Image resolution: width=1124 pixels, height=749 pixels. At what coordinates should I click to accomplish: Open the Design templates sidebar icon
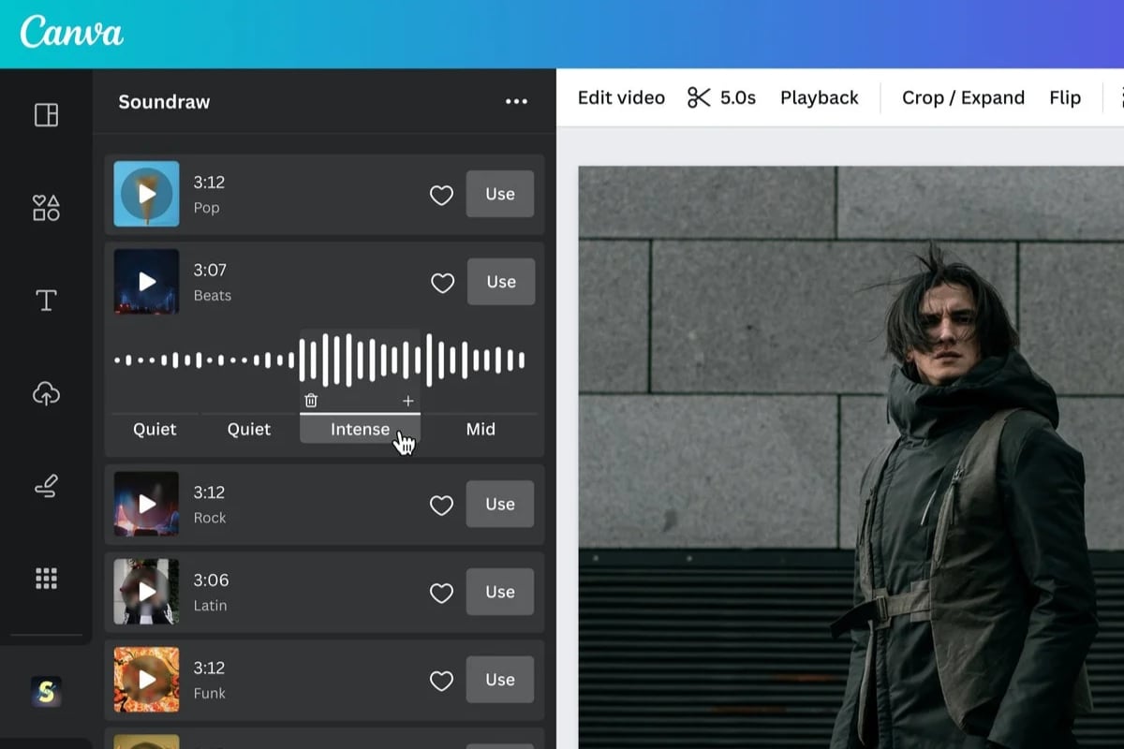46,115
